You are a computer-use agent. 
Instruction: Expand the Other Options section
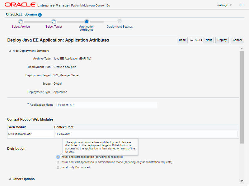tap(10, 179)
